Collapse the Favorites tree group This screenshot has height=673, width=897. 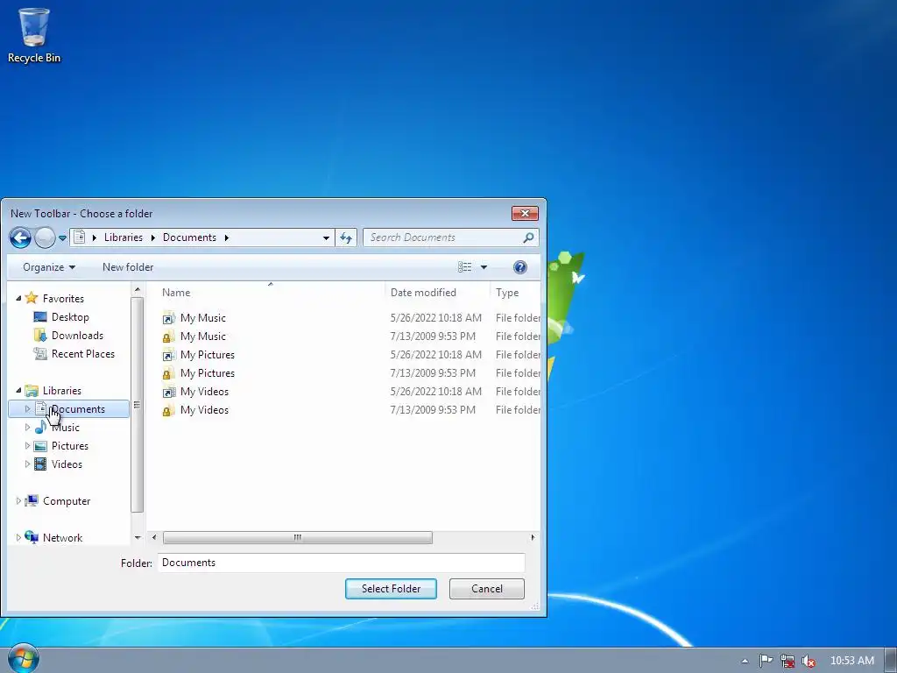pos(18,298)
